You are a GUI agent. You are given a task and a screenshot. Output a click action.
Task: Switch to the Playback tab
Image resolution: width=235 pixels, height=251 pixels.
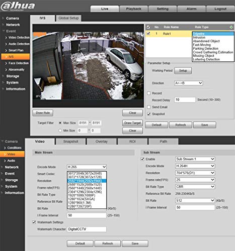pos(133,9)
